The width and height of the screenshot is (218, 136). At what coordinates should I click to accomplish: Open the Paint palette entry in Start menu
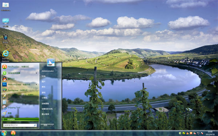pos(20,113)
